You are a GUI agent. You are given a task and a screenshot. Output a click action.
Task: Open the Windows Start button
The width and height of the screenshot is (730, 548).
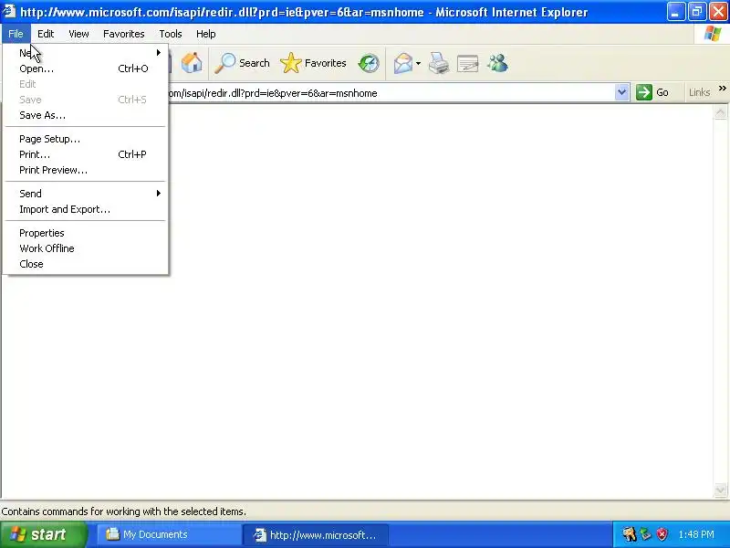[x=44, y=534]
